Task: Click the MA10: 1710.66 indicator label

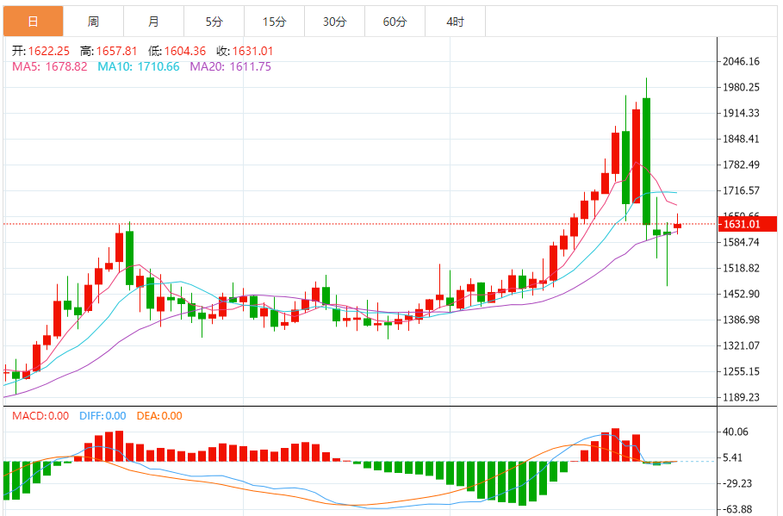Action: (x=139, y=66)
